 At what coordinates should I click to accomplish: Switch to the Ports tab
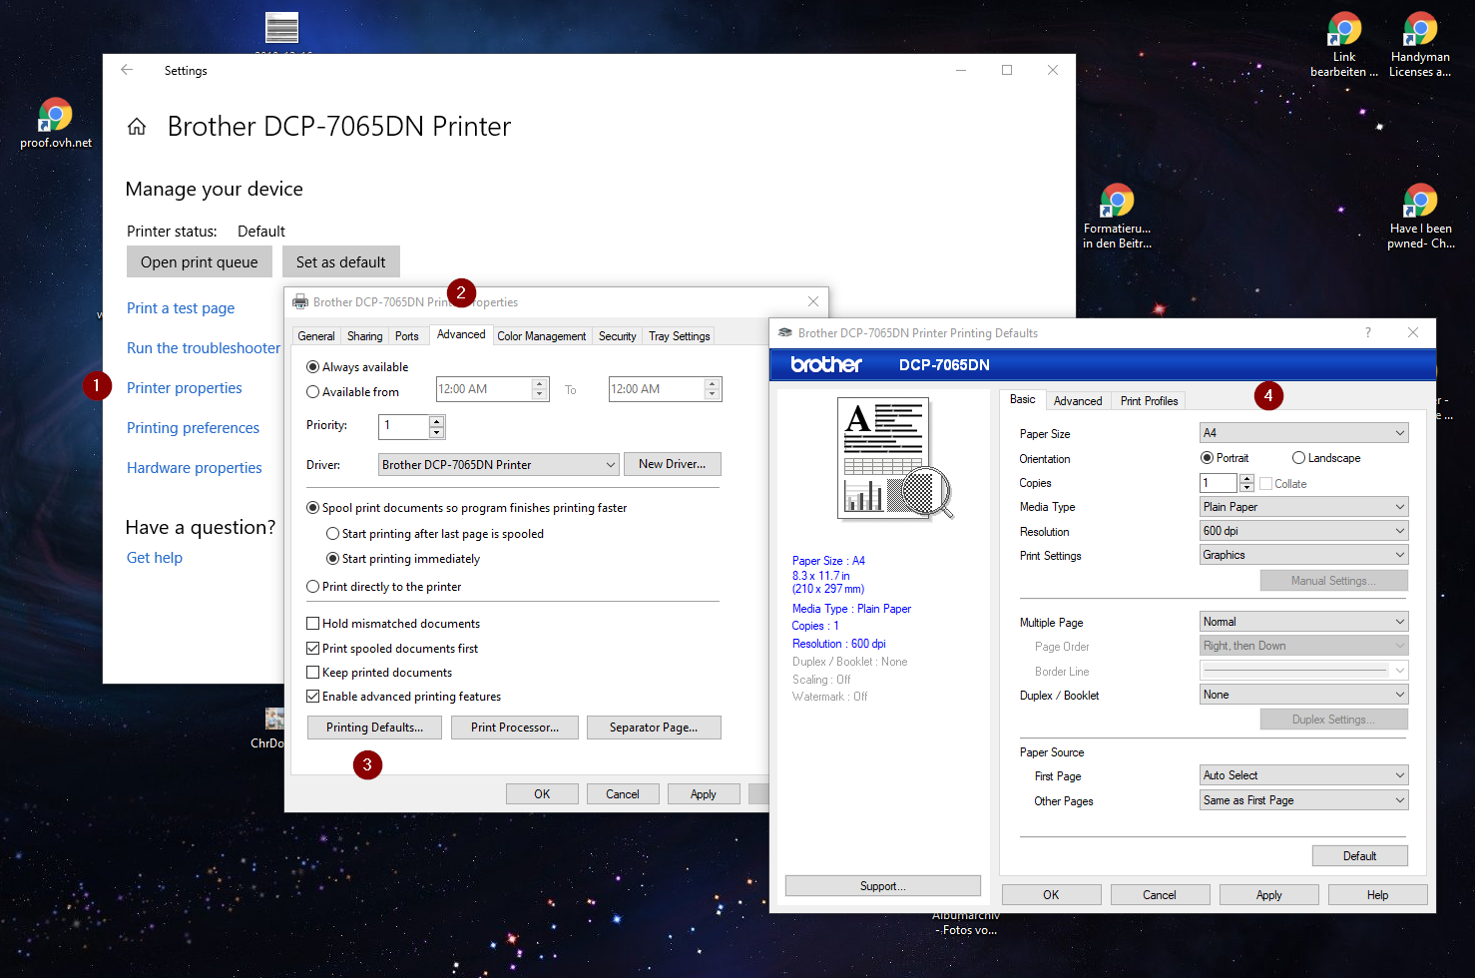[407, 336]
